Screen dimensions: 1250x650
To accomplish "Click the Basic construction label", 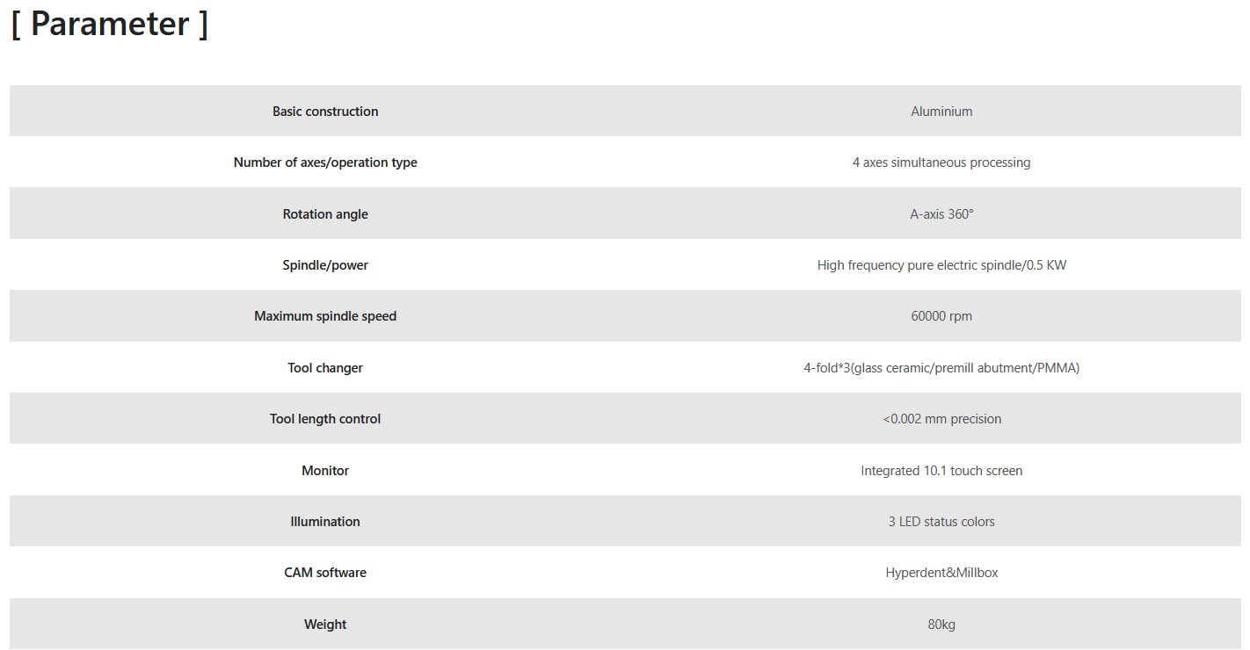I will click(x=325, y=112).
